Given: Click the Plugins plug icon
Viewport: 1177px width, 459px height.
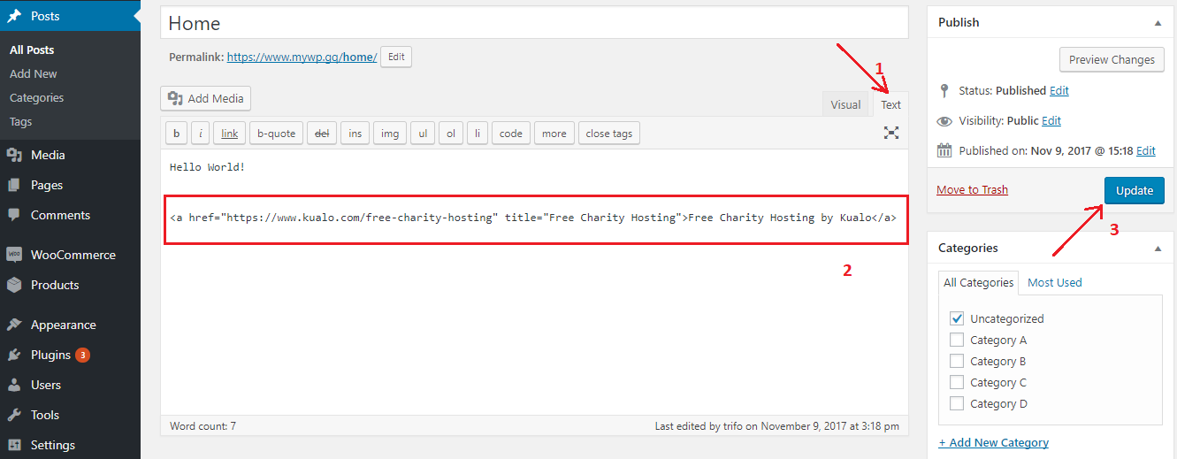Looking at the screenshot, I should pyautogui.click(x=14, y=355).
